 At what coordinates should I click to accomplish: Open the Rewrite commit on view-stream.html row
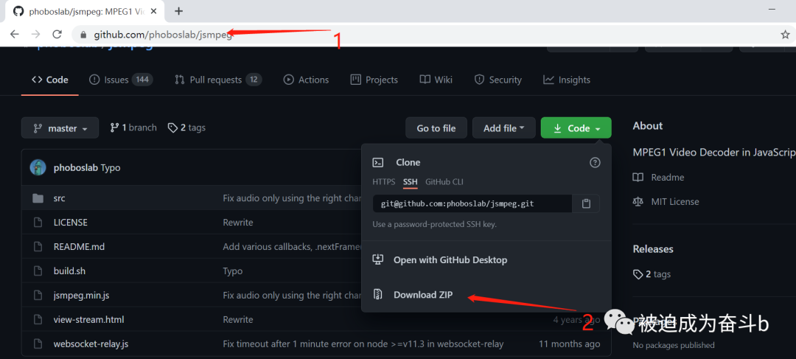pyautogui.click(x=237, y=319)
